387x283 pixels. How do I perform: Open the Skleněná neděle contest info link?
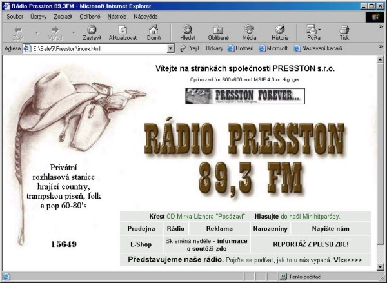(206, 244)
